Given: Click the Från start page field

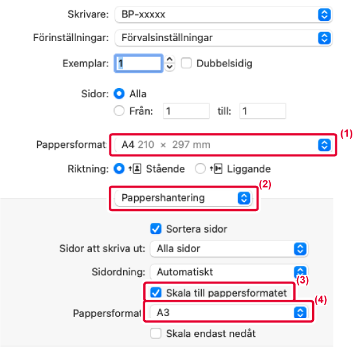Looking at the screenshot, I should pos(186,111).
